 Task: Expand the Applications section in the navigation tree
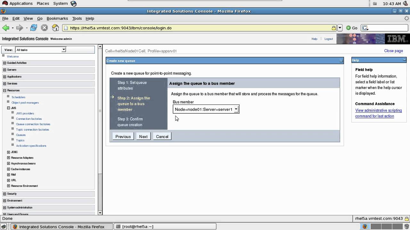point(4,77)
